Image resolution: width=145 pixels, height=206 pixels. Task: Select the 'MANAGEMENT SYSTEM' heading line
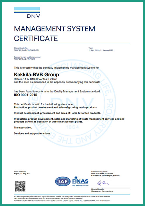click(55, 29)
